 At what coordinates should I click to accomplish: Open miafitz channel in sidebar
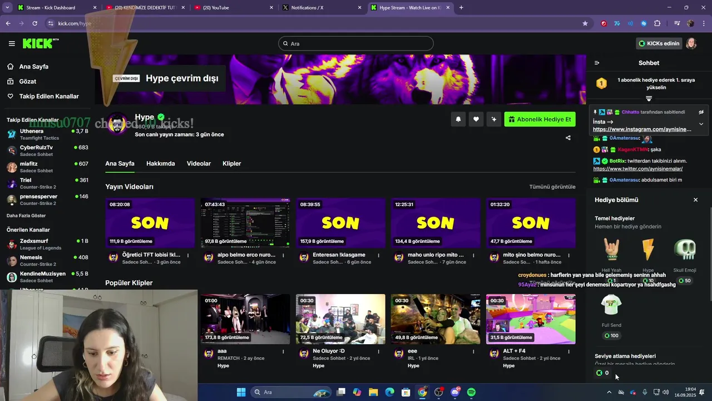tap(47, 167)
